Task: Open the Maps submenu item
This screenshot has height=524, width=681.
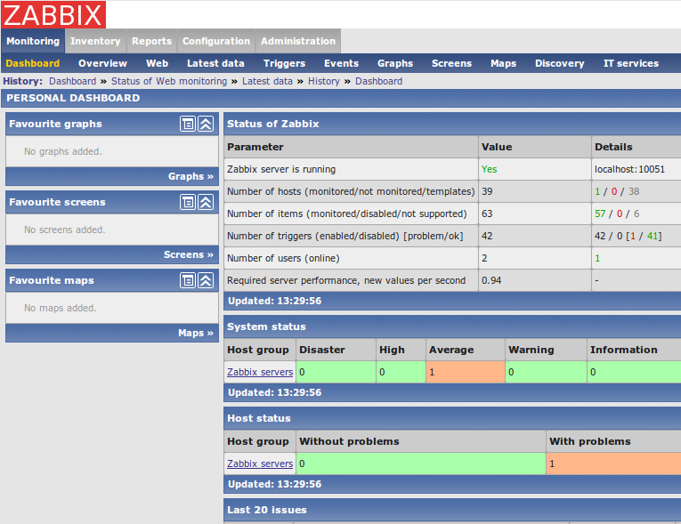Action: 503,63
